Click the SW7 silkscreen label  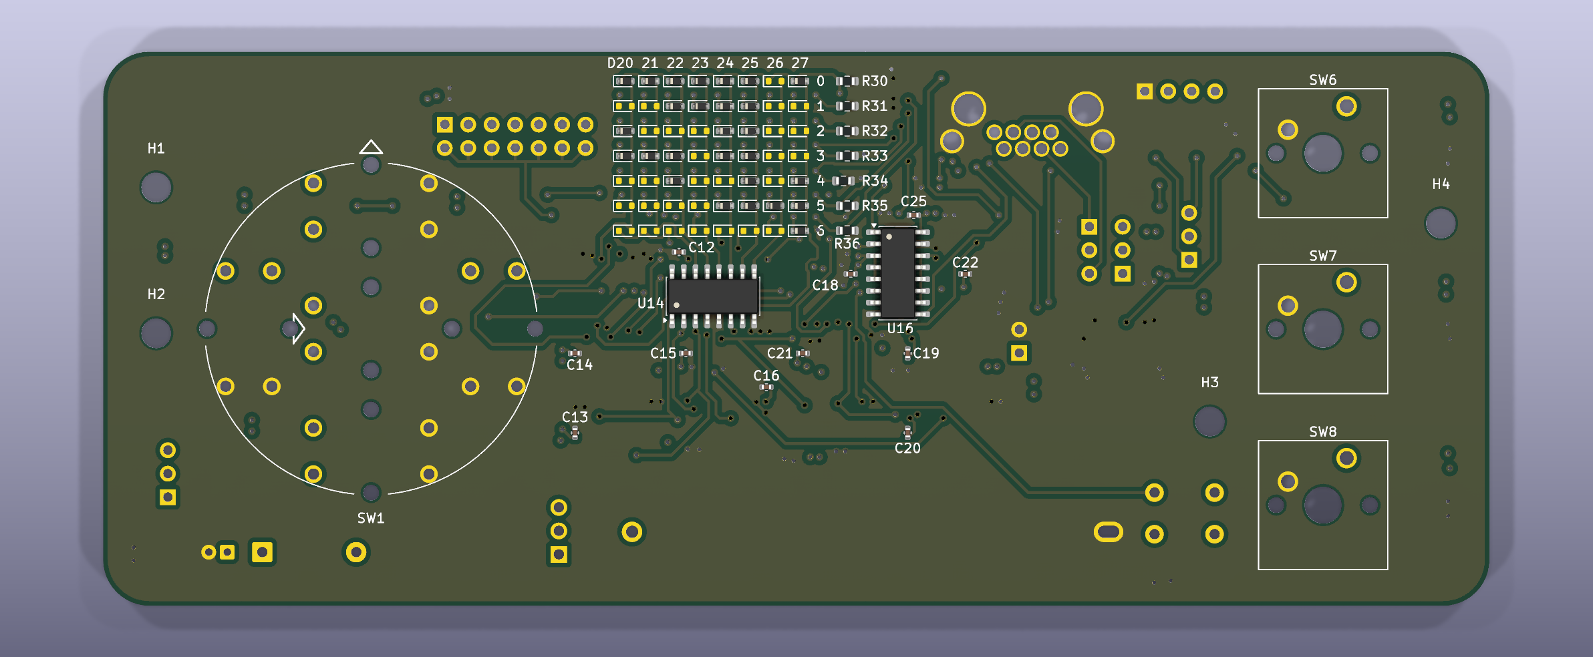[1323, 256]
